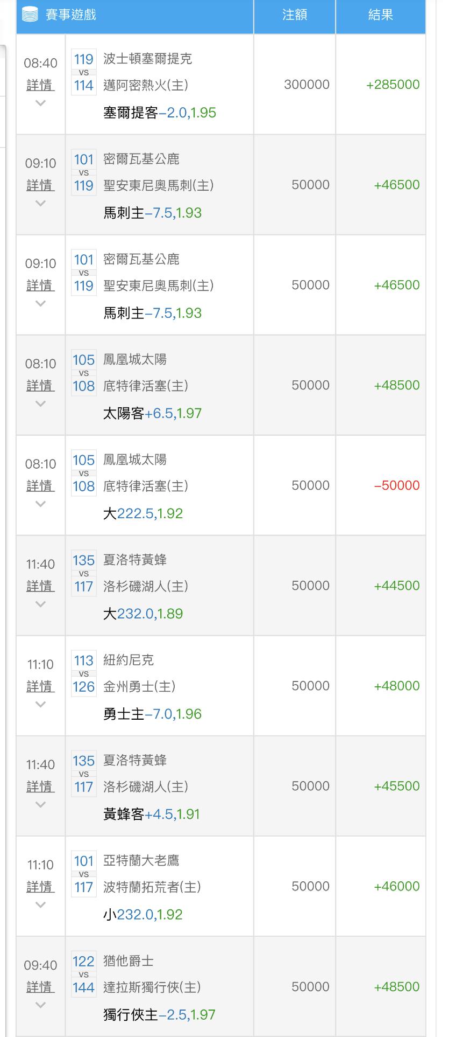Open 詳情 for the Celtics vs Heat bet
This screenshot has width=463, height=1037.
click(x=40, y=85)
